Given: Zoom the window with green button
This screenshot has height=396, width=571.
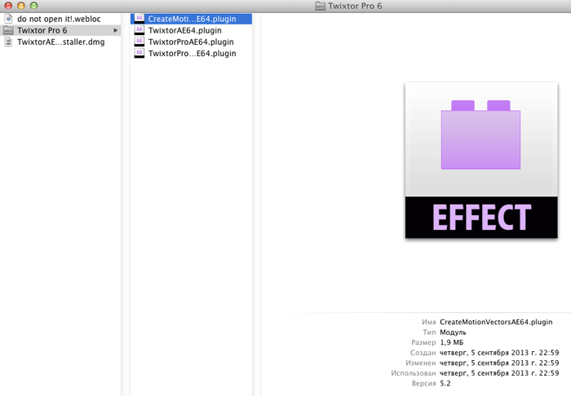Looking at the screenshot, I should 34,6.
